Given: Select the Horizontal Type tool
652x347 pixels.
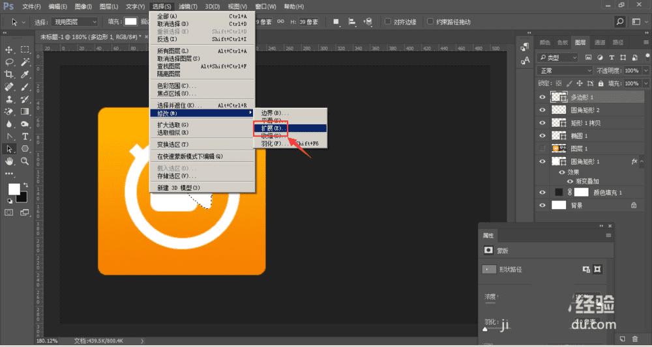Looking at the screenshot, I should coord(25,136).
